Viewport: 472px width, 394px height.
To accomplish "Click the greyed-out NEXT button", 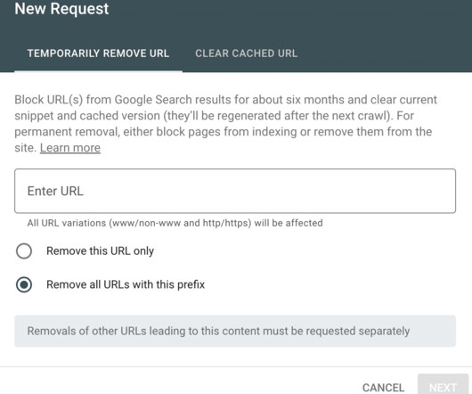I will click(443, 385).
